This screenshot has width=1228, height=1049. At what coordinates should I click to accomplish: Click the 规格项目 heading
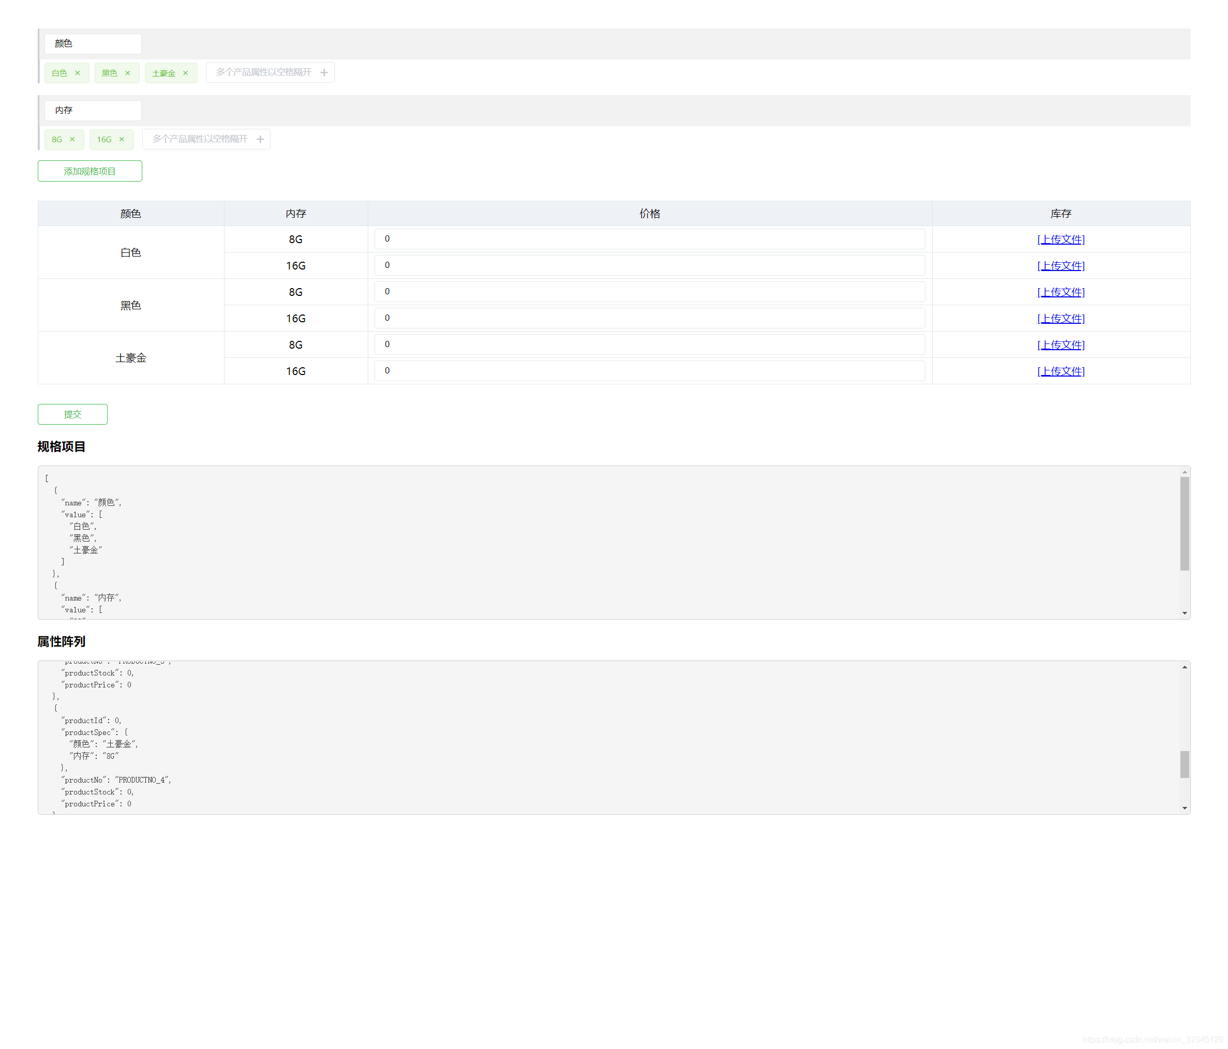62,447
